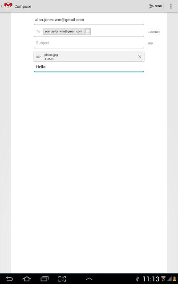The image size is (178, 284).
Task: Place cursor in the Hello message body
Action: pyautogui.click(x=89, y=67)
